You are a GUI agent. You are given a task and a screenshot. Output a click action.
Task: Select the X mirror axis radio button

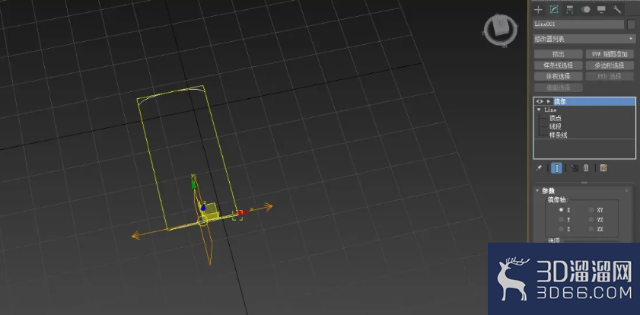click(x=562, y=210)
